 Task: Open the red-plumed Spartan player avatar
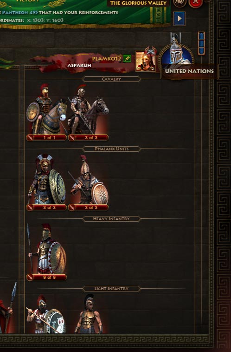(146, 61)
